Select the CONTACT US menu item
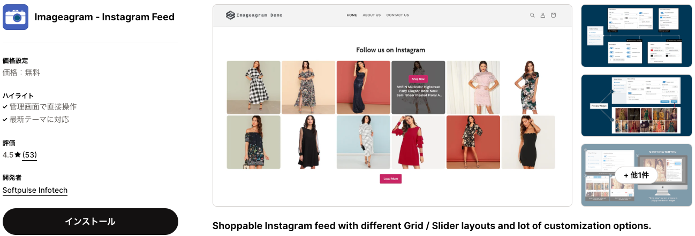695x236 pixels. pos(397,15)
